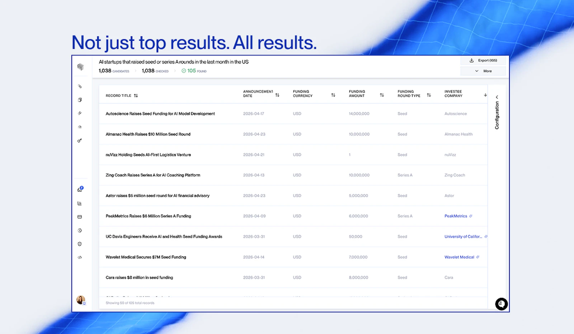Click 'nuVizz' investee company cell
The height and width of the screenshot is (334, 574).
450,155
